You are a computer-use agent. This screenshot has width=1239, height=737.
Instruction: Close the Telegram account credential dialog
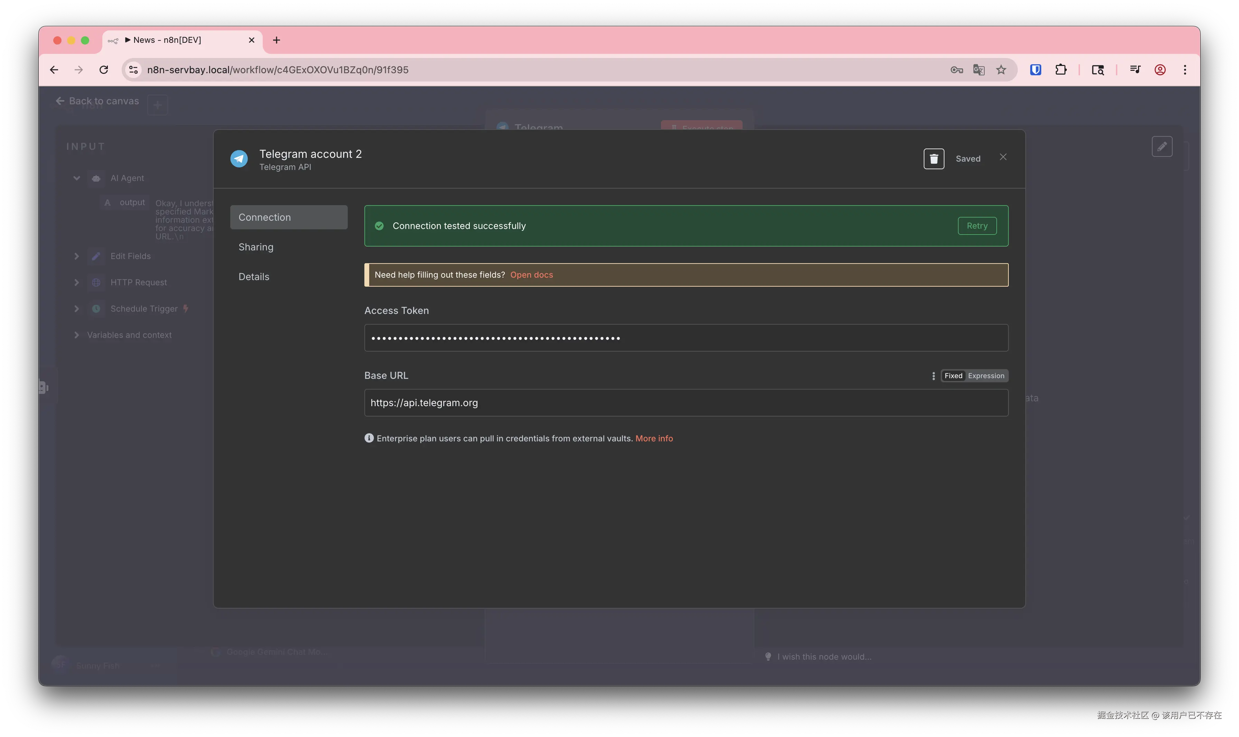pos(1003,157)
